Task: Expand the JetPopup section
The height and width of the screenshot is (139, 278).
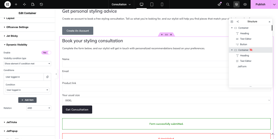Action: [x=27, y=131]
